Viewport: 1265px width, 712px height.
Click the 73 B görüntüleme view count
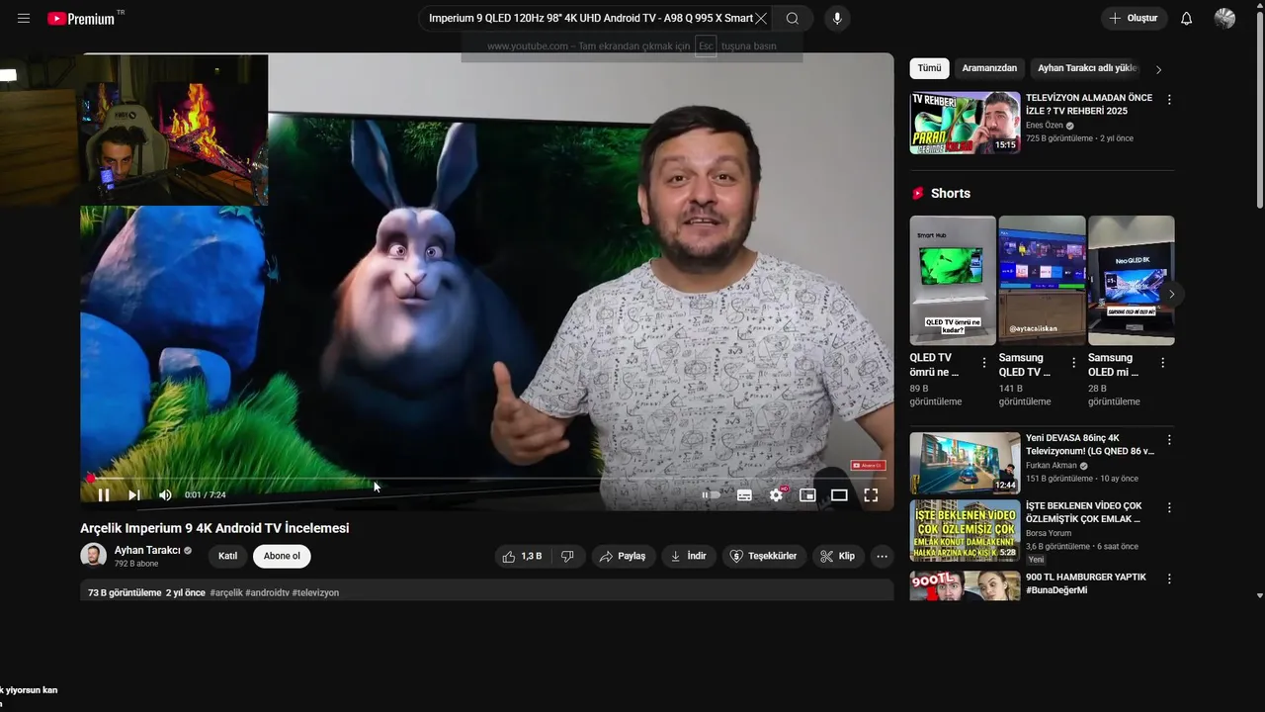coord(125,592)
